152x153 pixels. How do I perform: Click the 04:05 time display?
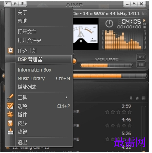pos(132,22)
